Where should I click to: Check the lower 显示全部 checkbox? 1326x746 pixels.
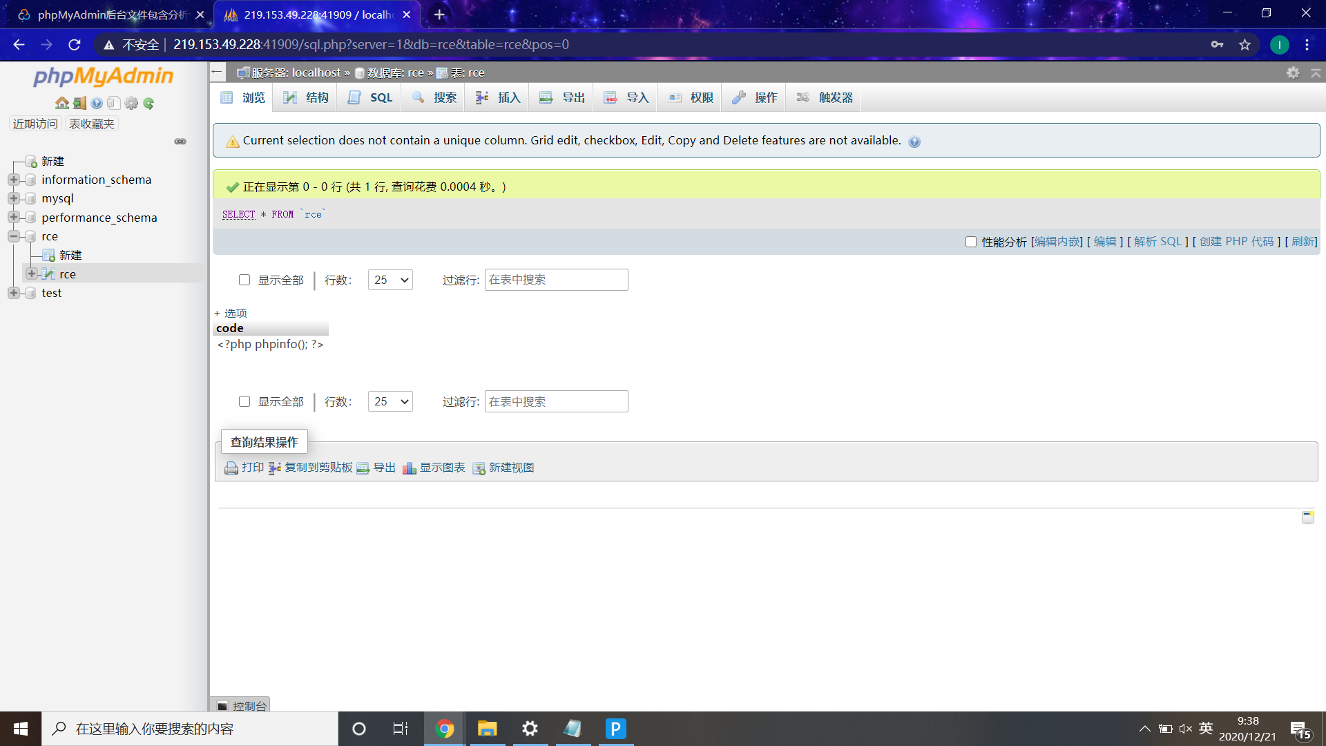coord(244,401)
